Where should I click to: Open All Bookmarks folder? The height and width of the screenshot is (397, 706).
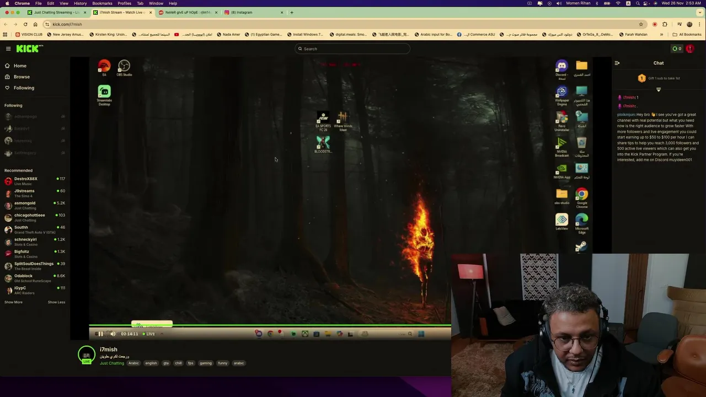tap(687, 34)
